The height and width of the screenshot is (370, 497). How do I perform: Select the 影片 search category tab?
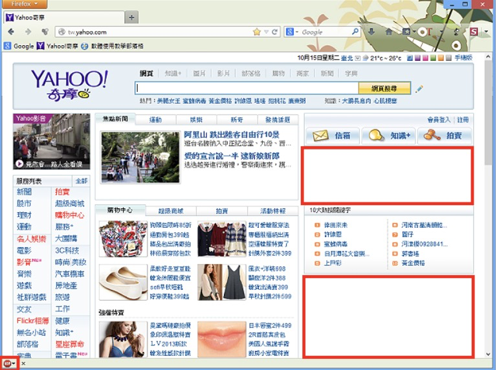(223, 74)
